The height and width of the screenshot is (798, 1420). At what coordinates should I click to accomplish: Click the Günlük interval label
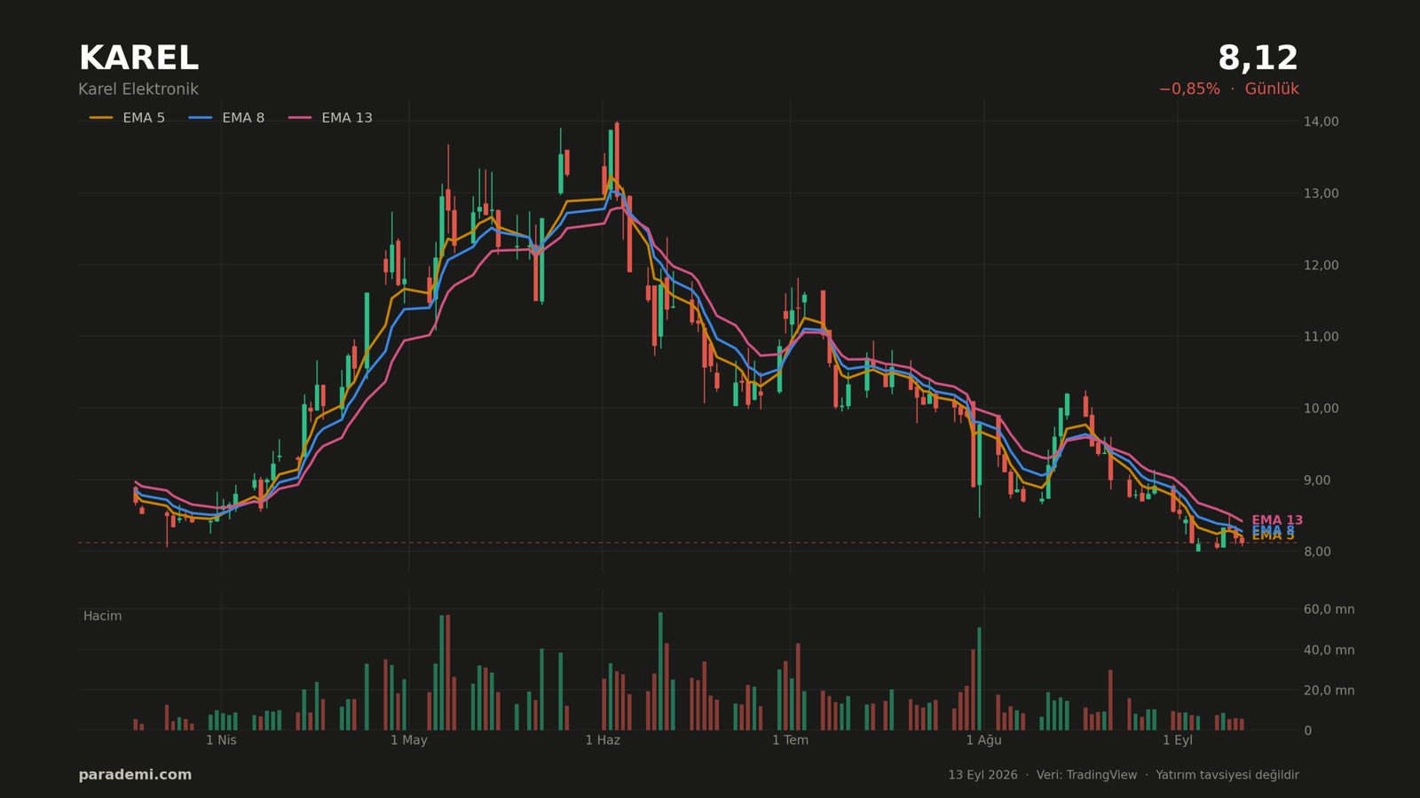coord(1272,90)
